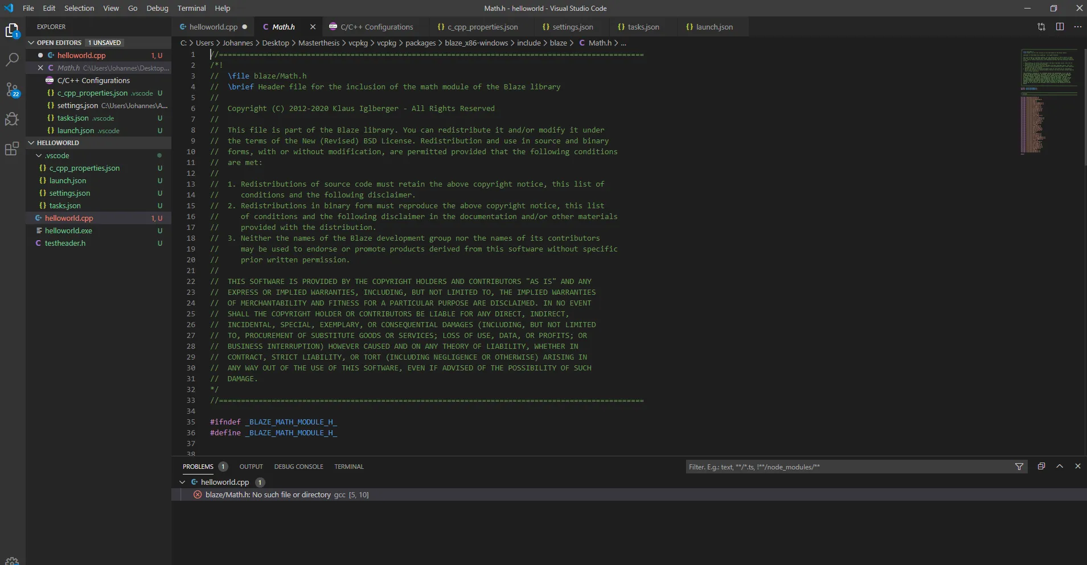The width and height of the screenshot is (1087, 565).
Task: Switch to helloworld.cpp editor tab
Action: (x=214, y=27)
